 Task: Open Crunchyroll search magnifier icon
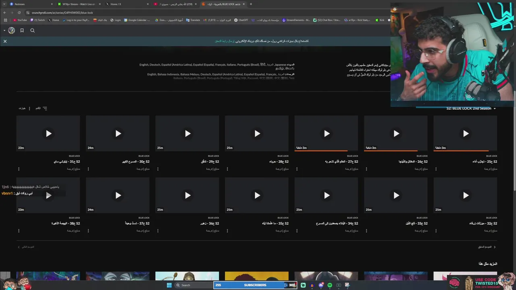pos(33,30)
